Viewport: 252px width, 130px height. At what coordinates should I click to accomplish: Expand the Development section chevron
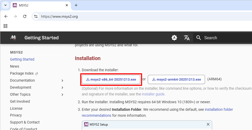click(x=62, y=88)
